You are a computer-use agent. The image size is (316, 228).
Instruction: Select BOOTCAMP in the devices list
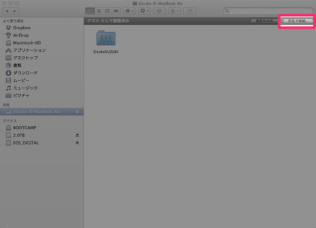click(42, 128)
